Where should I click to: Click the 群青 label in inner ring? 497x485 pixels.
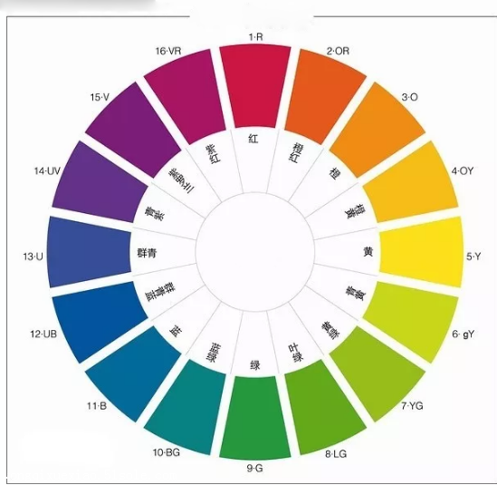click(147, 253)
